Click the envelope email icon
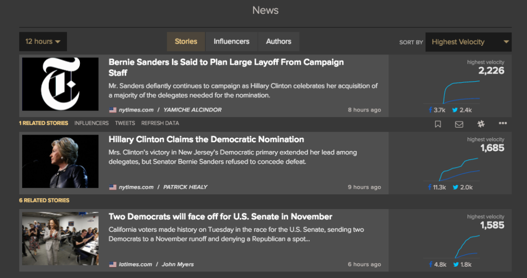This screenshot has width=527, height=278. pyautogui.click(x=459, y=124)
